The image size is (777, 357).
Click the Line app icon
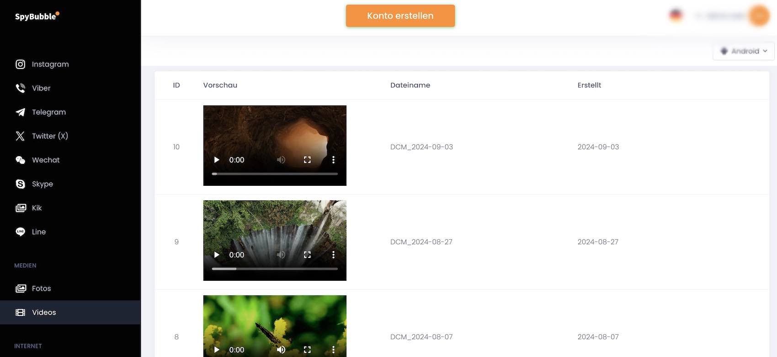[x=21, y=232]
